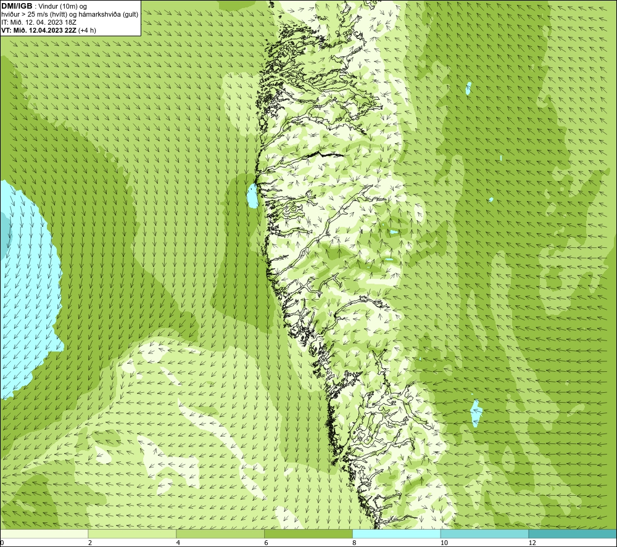Click the legend scale label "6"
Viewport: 617px width, 547px height.
pos(267,543)
